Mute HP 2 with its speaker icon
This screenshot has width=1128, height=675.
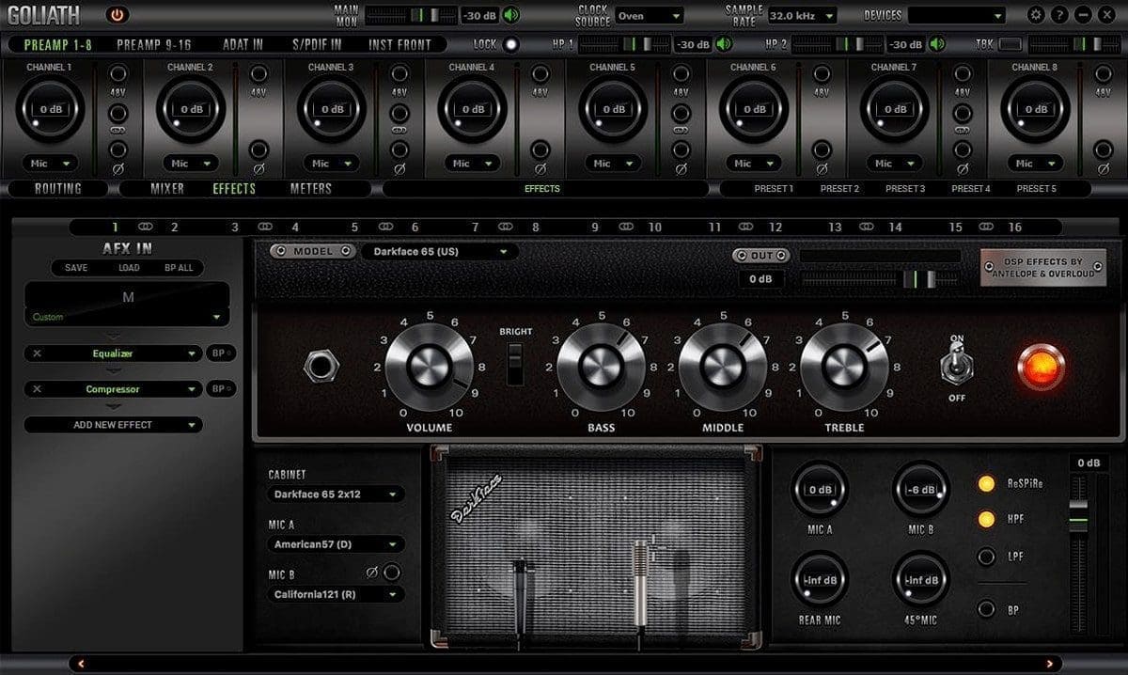click(x=938, y=44)
